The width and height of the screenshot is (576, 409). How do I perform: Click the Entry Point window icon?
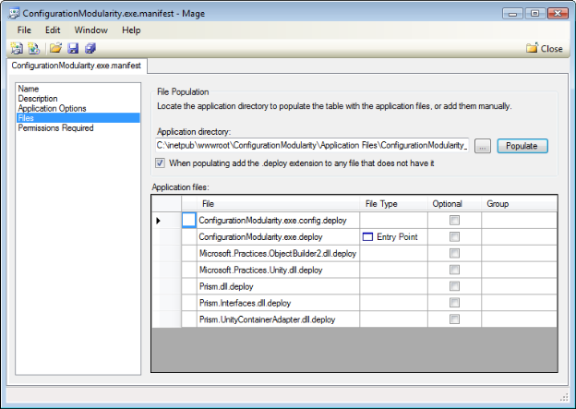click(367, 236)
